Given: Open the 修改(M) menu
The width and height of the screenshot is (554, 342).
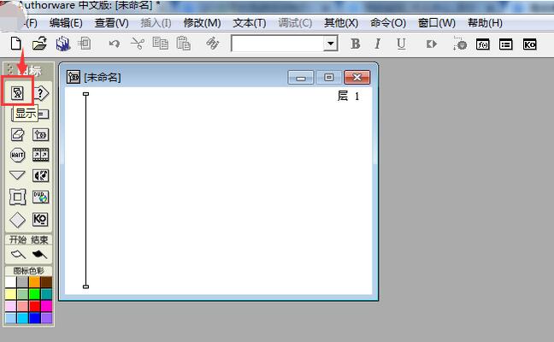Looking at the screenshot, I should pos(202,23).
